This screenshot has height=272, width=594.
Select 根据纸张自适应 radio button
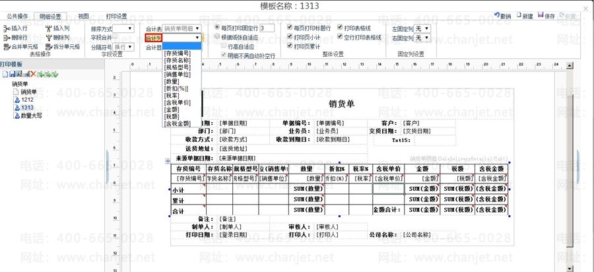tap(217, 37)
